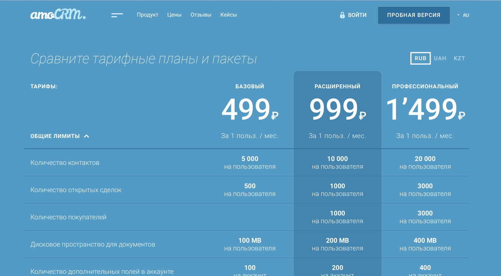501x276 pixels.
Task: Select the ПРОФЕССИОНАЛЬНЫЙ plan header
Action: point(425,86)
